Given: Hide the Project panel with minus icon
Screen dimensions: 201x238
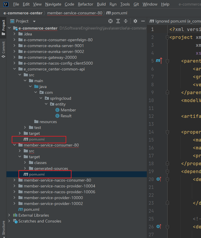Looking at the screenshot, I should pos(143,21).
